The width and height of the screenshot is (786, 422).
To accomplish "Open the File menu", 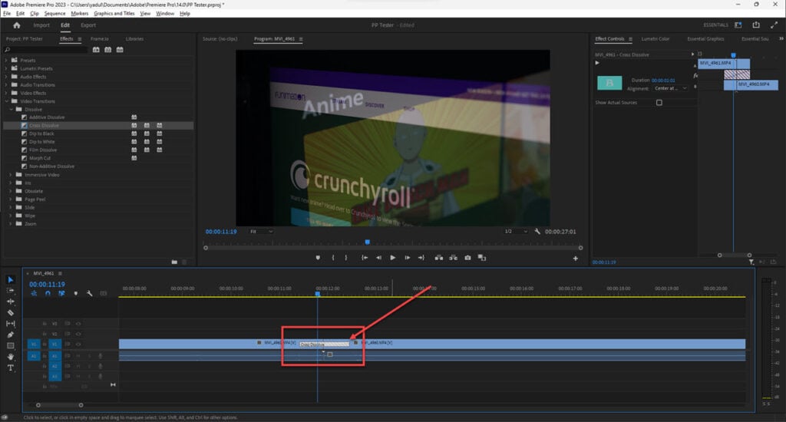I will (x=7, y=14).
